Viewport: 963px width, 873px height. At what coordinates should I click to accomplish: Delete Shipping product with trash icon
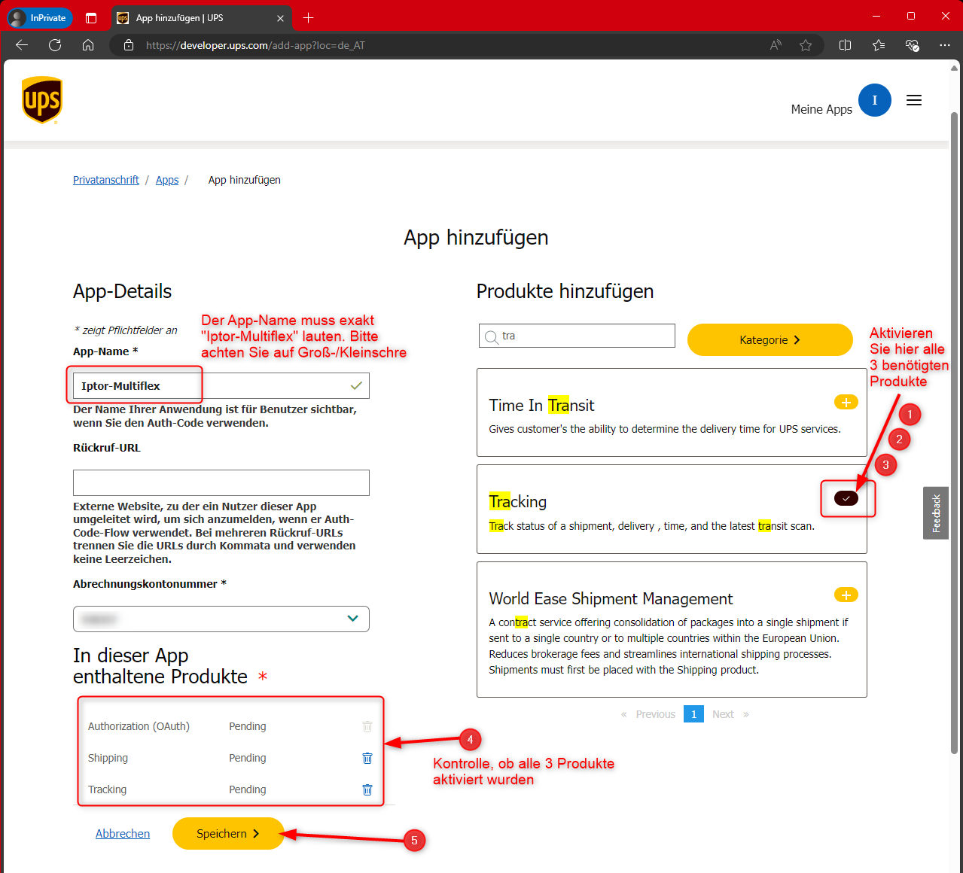pyautogui.click(x=367, y=758)
